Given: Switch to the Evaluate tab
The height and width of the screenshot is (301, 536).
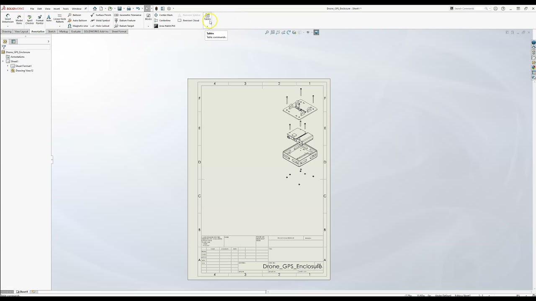Looking at the screenshot, I should point(76,31).
